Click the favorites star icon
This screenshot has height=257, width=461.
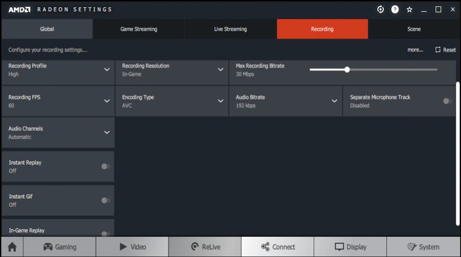(x=409, y=10)
